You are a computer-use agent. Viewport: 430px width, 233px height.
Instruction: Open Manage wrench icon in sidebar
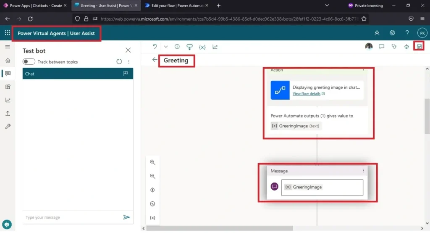(8, 127)
